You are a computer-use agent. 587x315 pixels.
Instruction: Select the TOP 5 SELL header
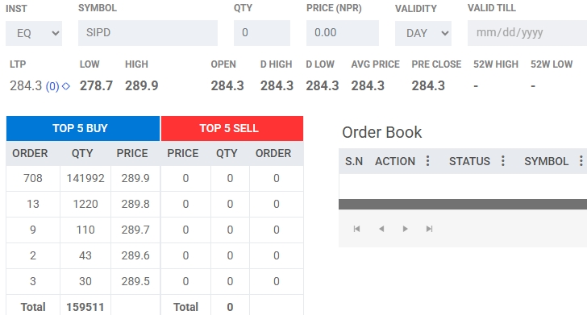point(232,128)
